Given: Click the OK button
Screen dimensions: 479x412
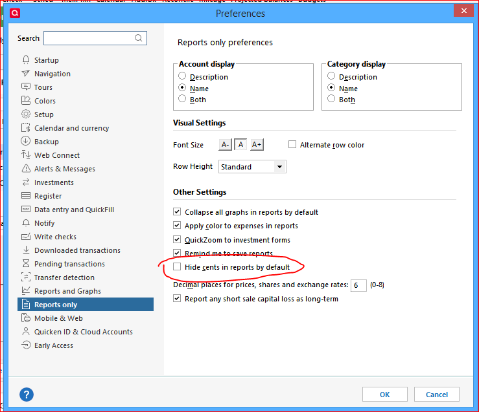Looking at the screenshot, I should point(385,395).
